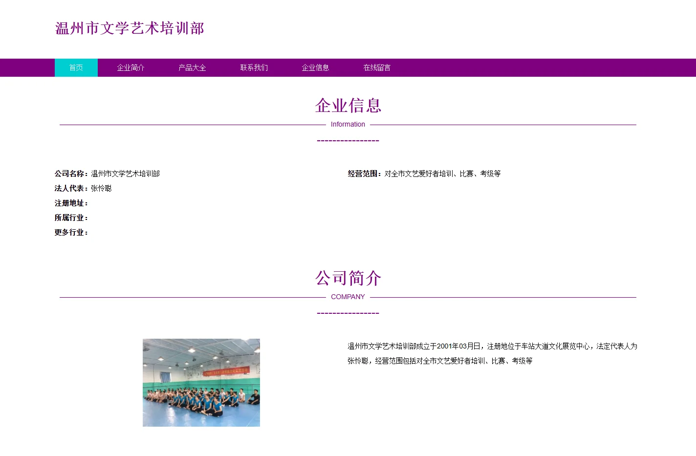Click 经营范围 label

coord(365,174)
